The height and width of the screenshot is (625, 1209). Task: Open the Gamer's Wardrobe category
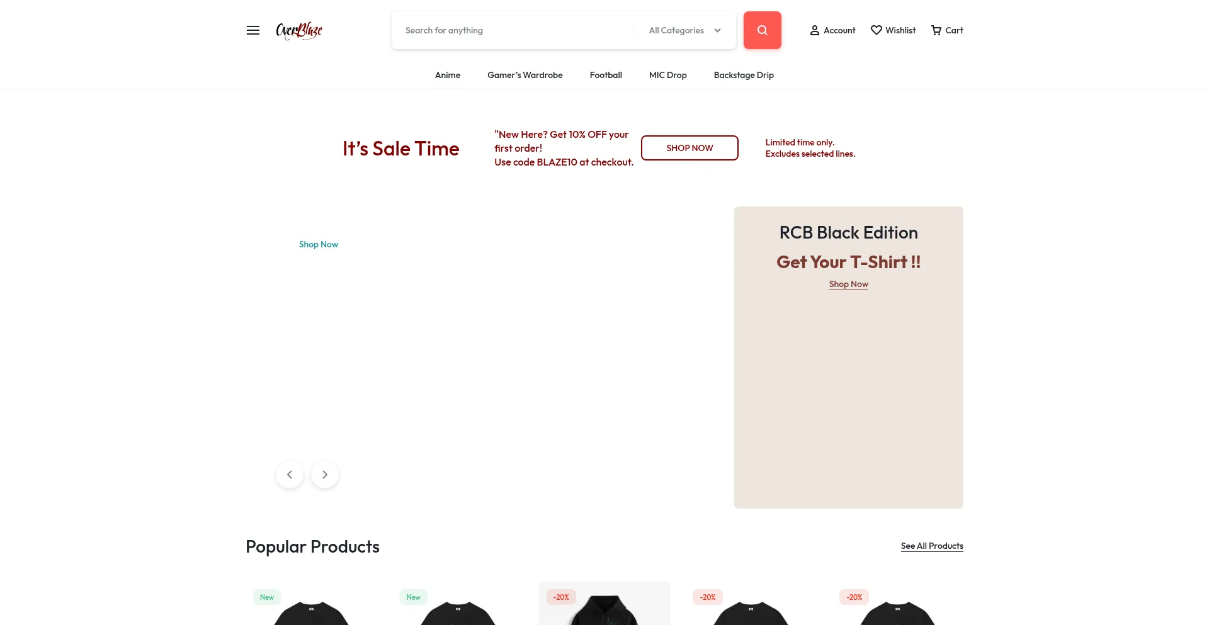pos(525,75)
